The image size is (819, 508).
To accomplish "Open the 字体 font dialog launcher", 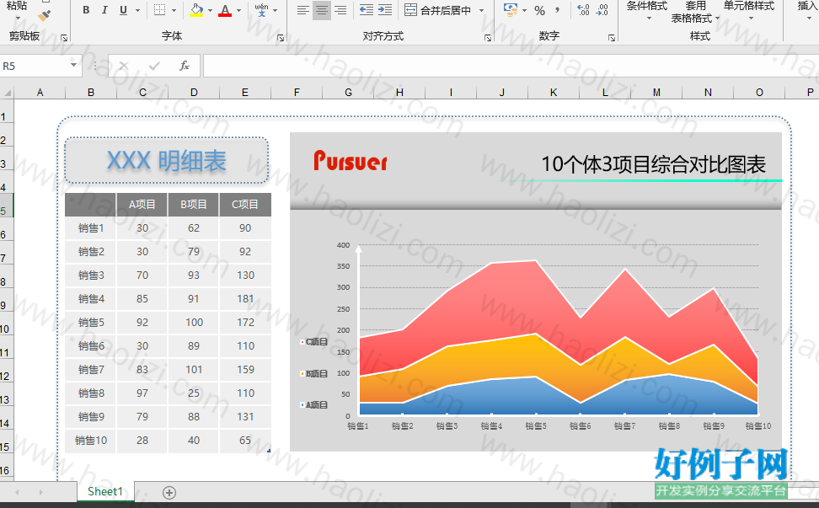I will pos(281,38).
